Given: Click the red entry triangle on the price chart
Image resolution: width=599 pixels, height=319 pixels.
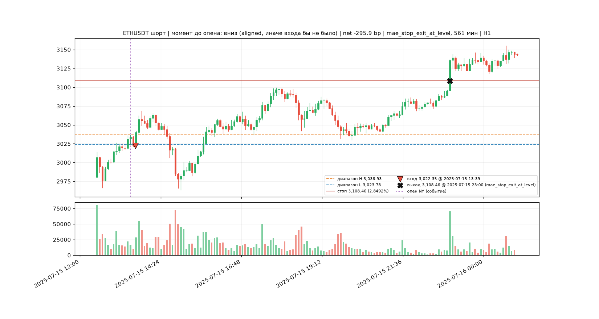Looking at the screenshot, I should [x=135, y=146].
